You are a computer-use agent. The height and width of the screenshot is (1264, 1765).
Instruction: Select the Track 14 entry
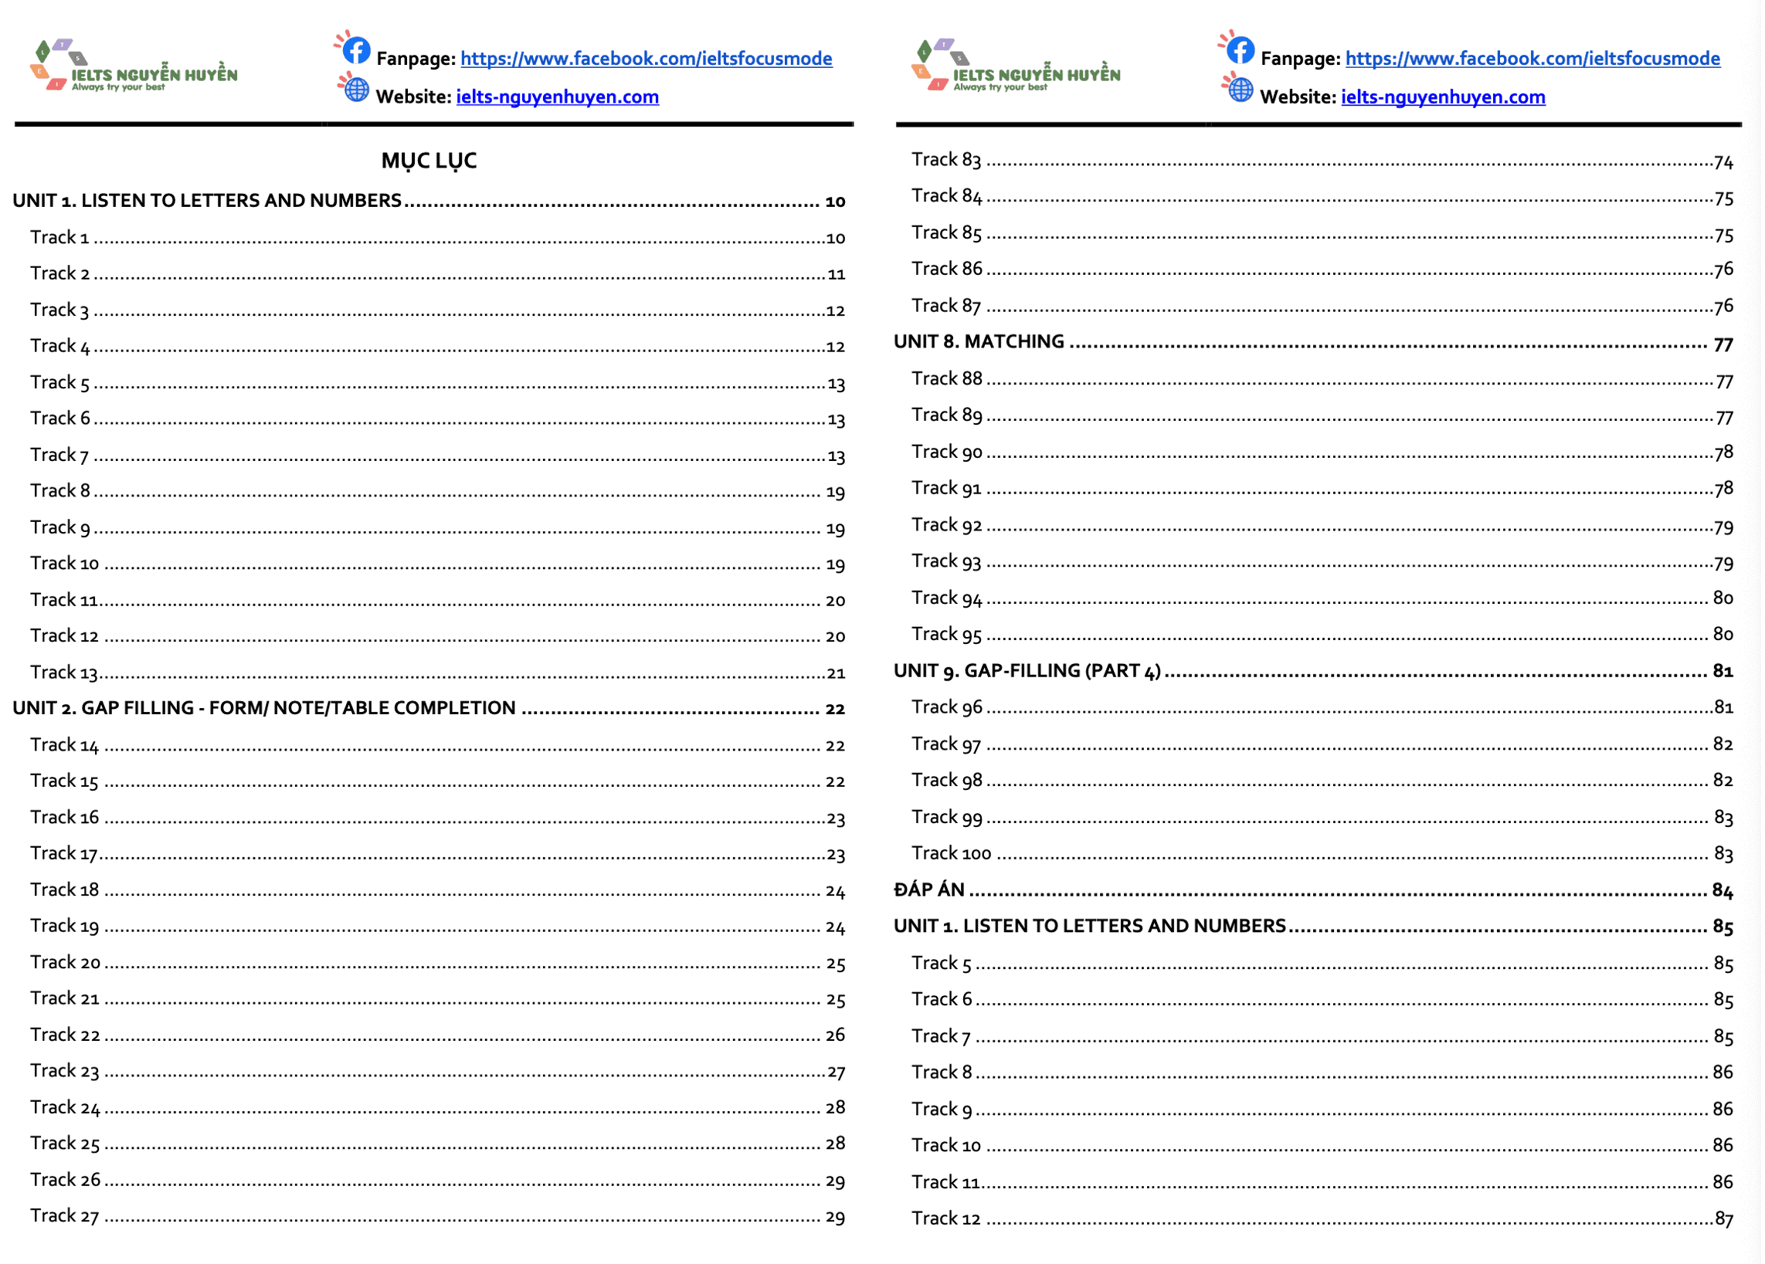[x=437, y=745]
